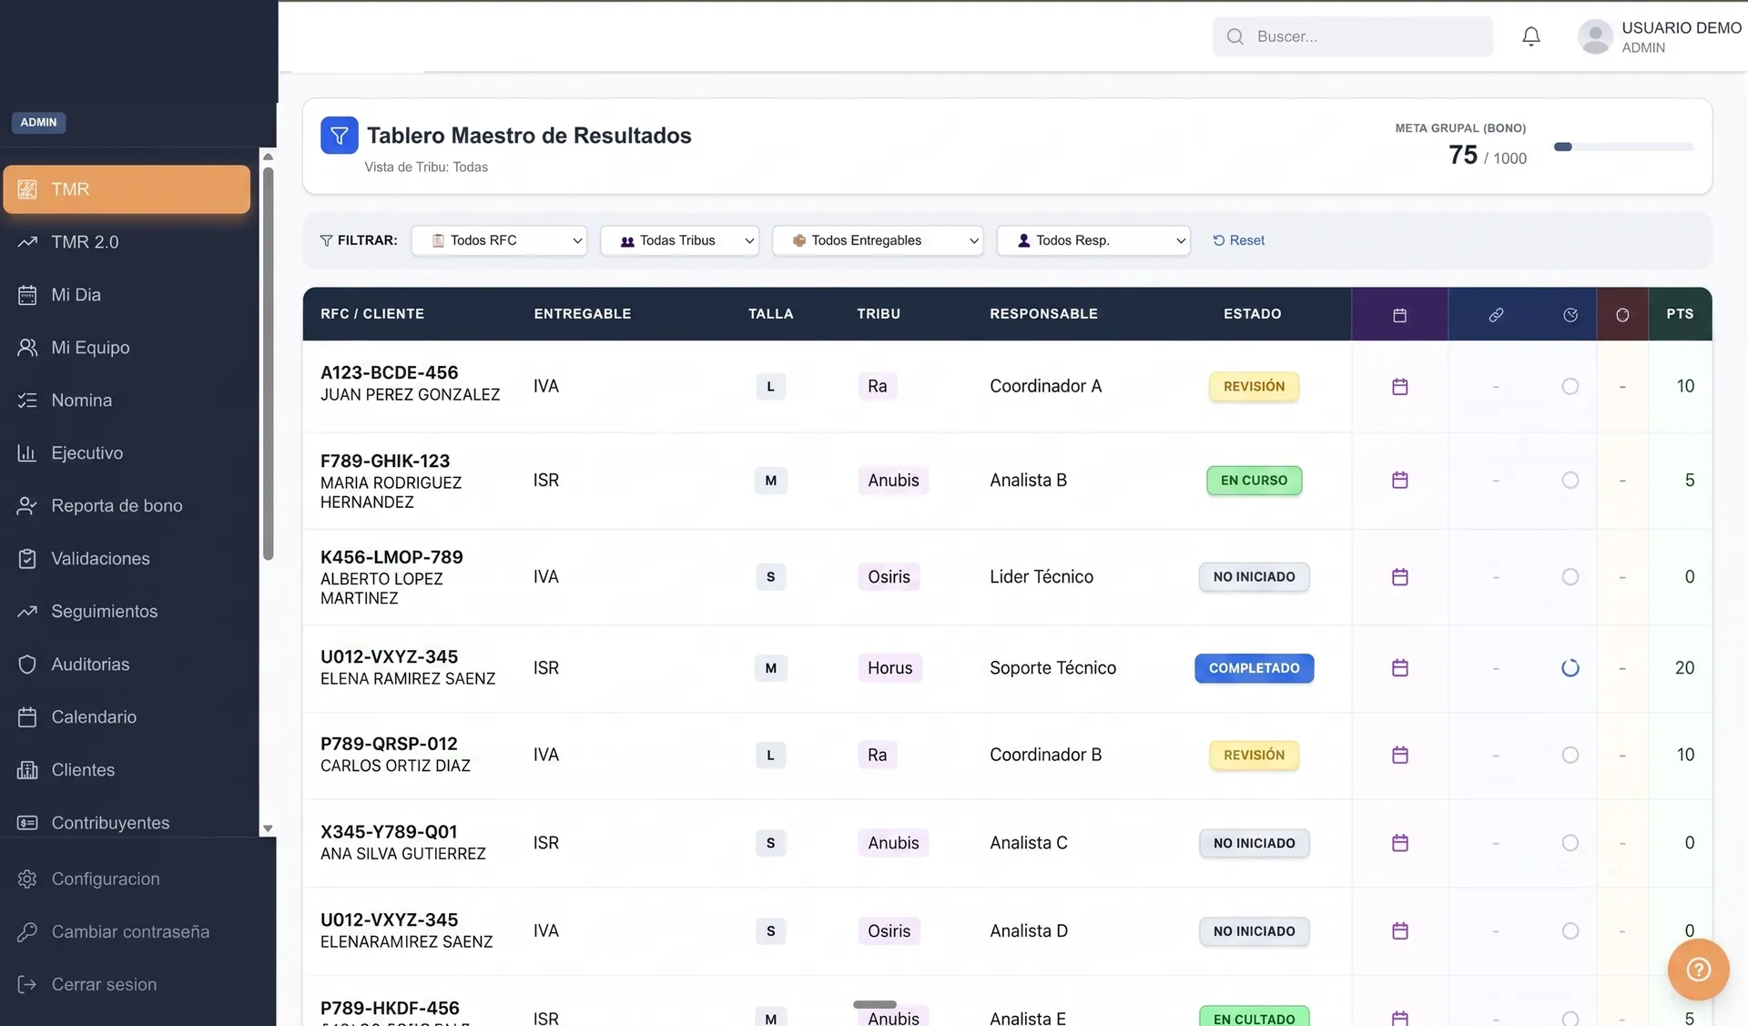Image resolution: width=1748 pixels, height=1026 pixels.
Task: Click the clock-check icon in the table header
Action: pos(1570,314)
